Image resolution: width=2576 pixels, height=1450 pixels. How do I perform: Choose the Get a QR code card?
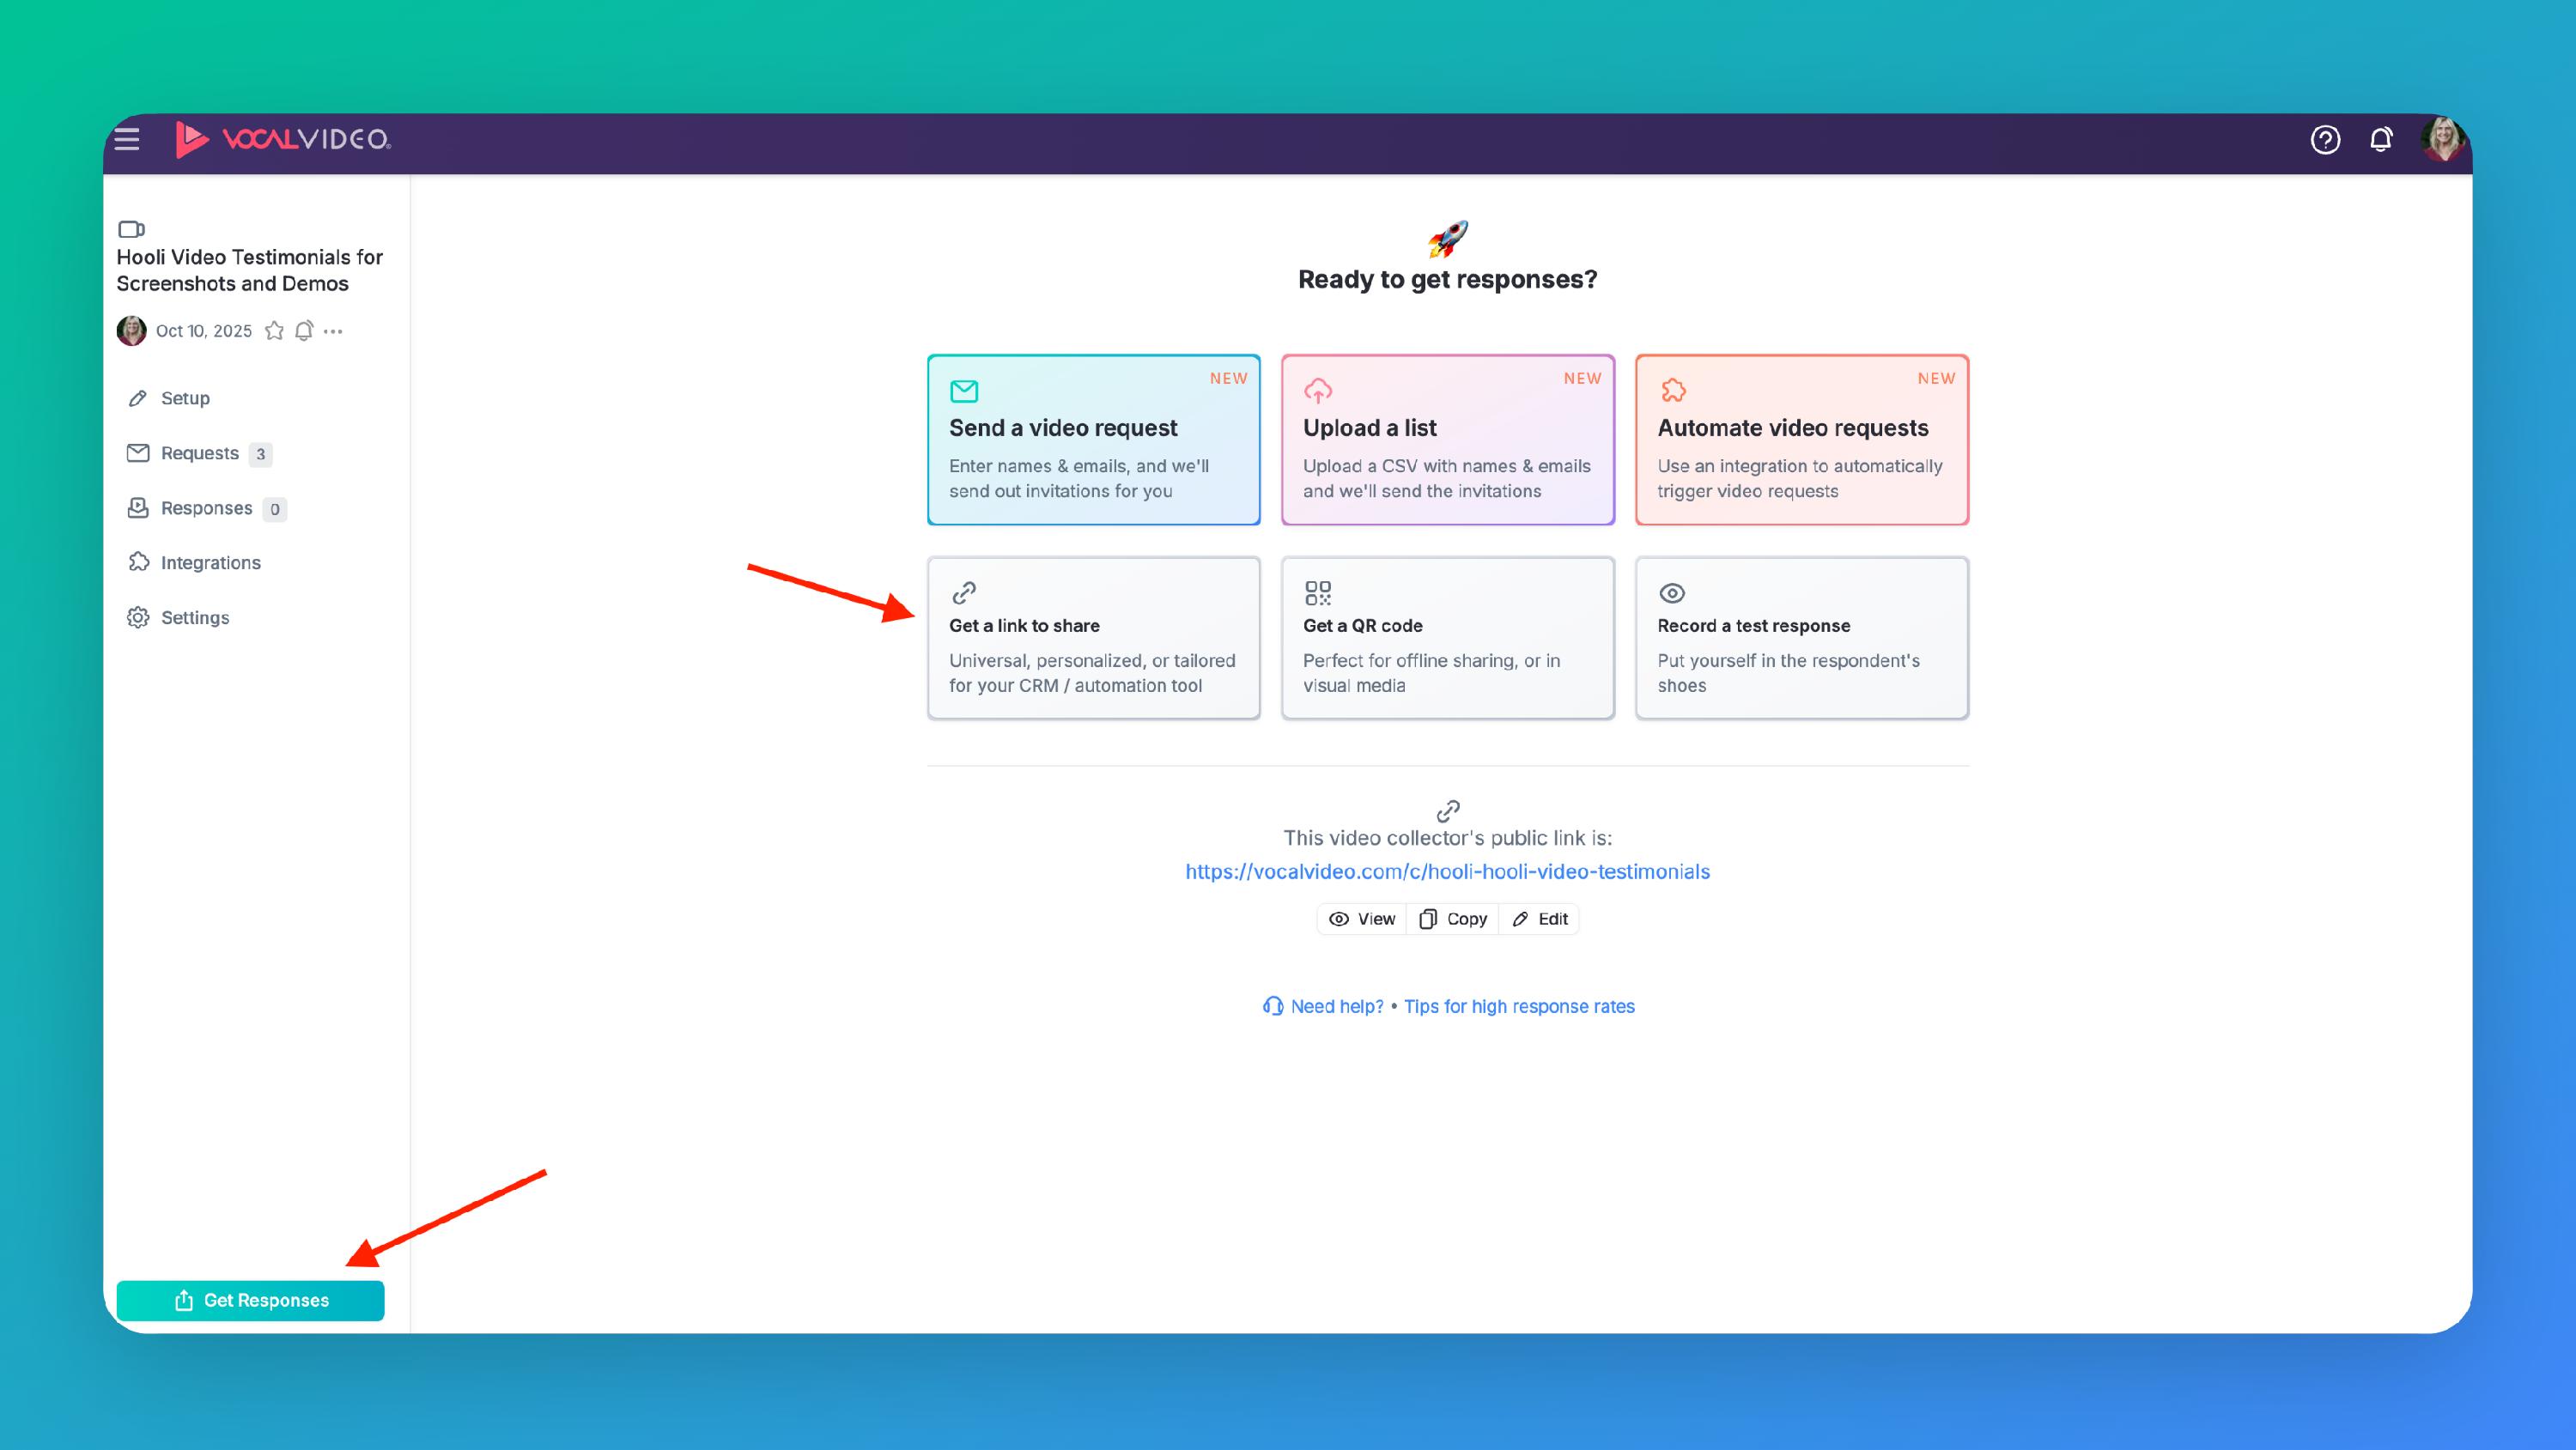tap(1447, 638)
